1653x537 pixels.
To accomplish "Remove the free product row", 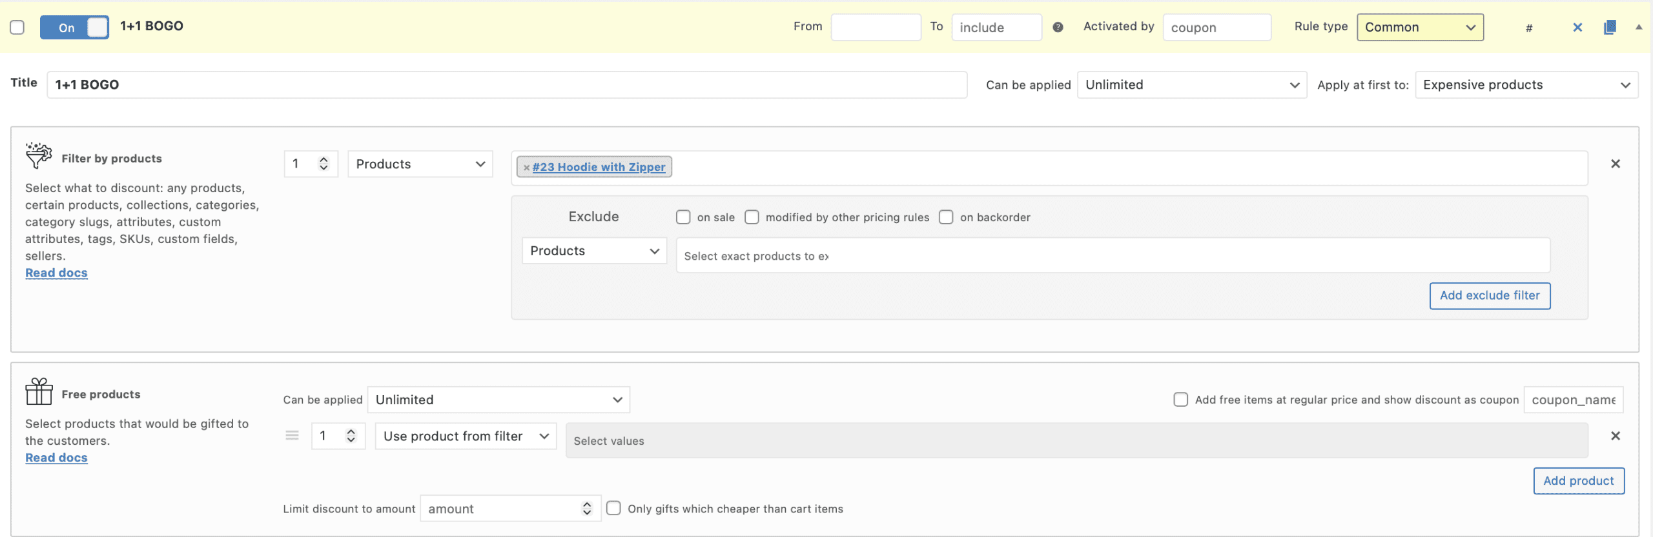I will 1615,436.
